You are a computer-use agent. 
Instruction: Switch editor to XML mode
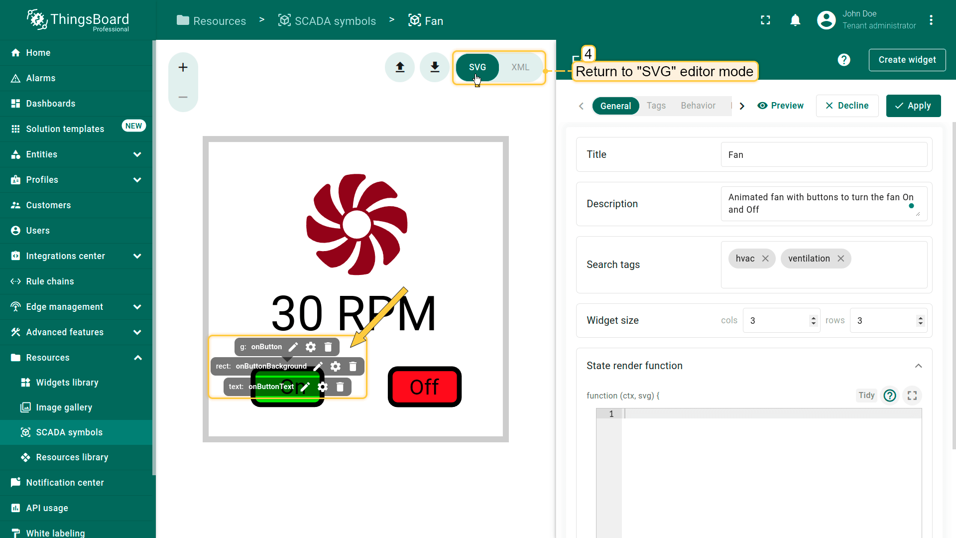520,67
